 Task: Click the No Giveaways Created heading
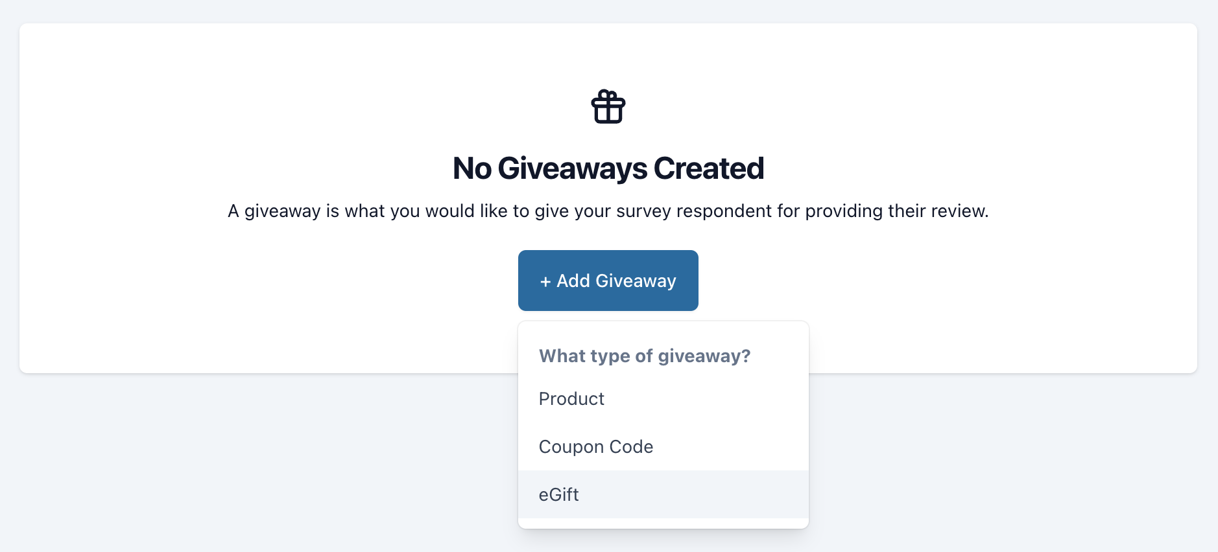(608, 167)
